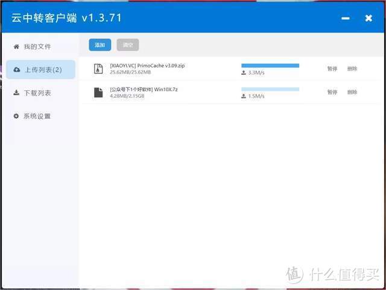Screen dimensions: 386x290
Task: Pause the PrimoCache upload with 暂停
Action: click(332, 69)
